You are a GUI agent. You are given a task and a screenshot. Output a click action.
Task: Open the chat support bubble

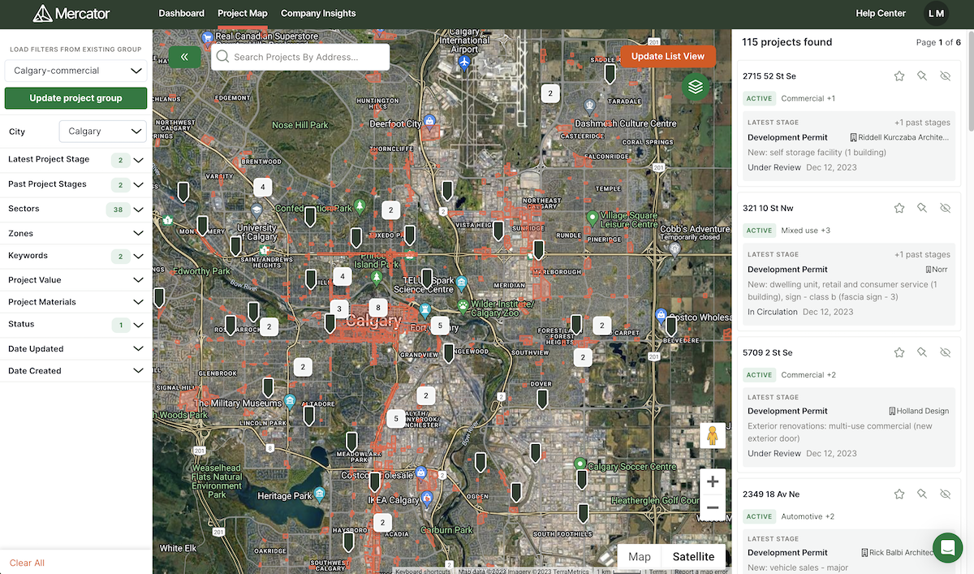[x=947, y=548]
